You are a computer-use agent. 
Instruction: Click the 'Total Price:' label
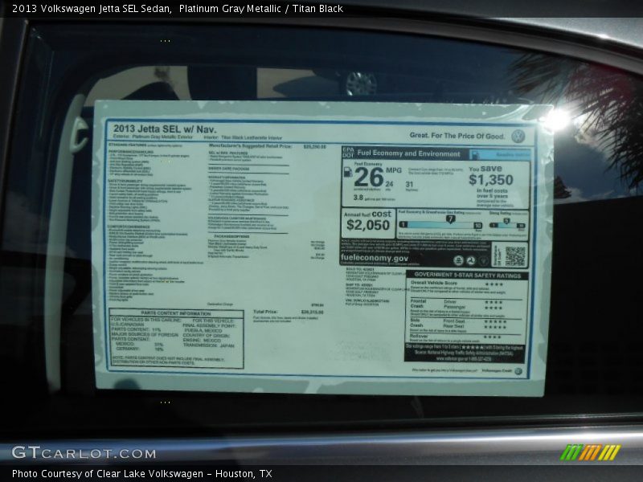[265, 312]
